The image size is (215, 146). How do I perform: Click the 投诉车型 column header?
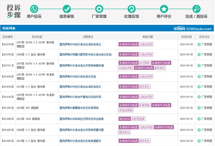click(37, 37)
